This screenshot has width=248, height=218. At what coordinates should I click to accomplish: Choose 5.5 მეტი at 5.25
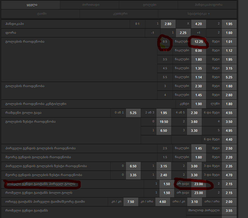click(229, 77)
